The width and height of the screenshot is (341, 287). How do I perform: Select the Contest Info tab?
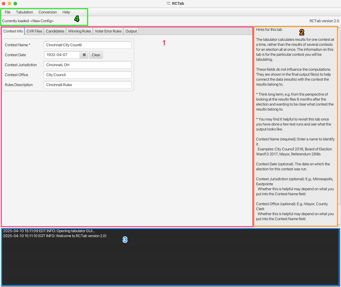click(x=13, y=31)
